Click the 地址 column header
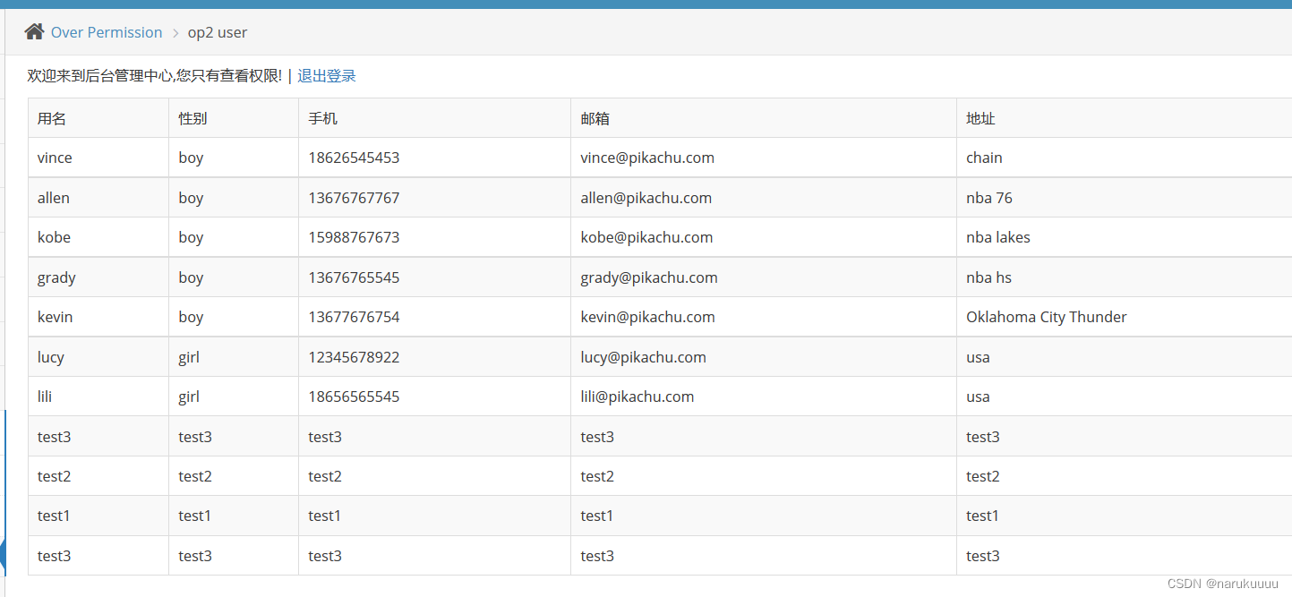The height and width of the screenshot is (597, 1292). pyautogui.click(x=981, y=118)
